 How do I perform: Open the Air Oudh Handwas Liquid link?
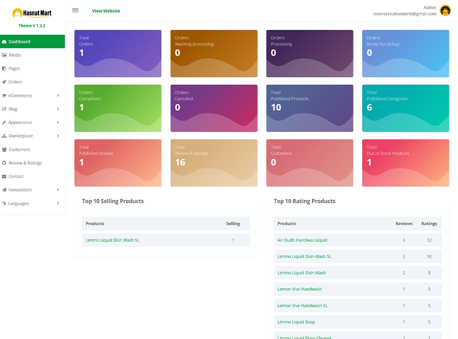point(302,240)
